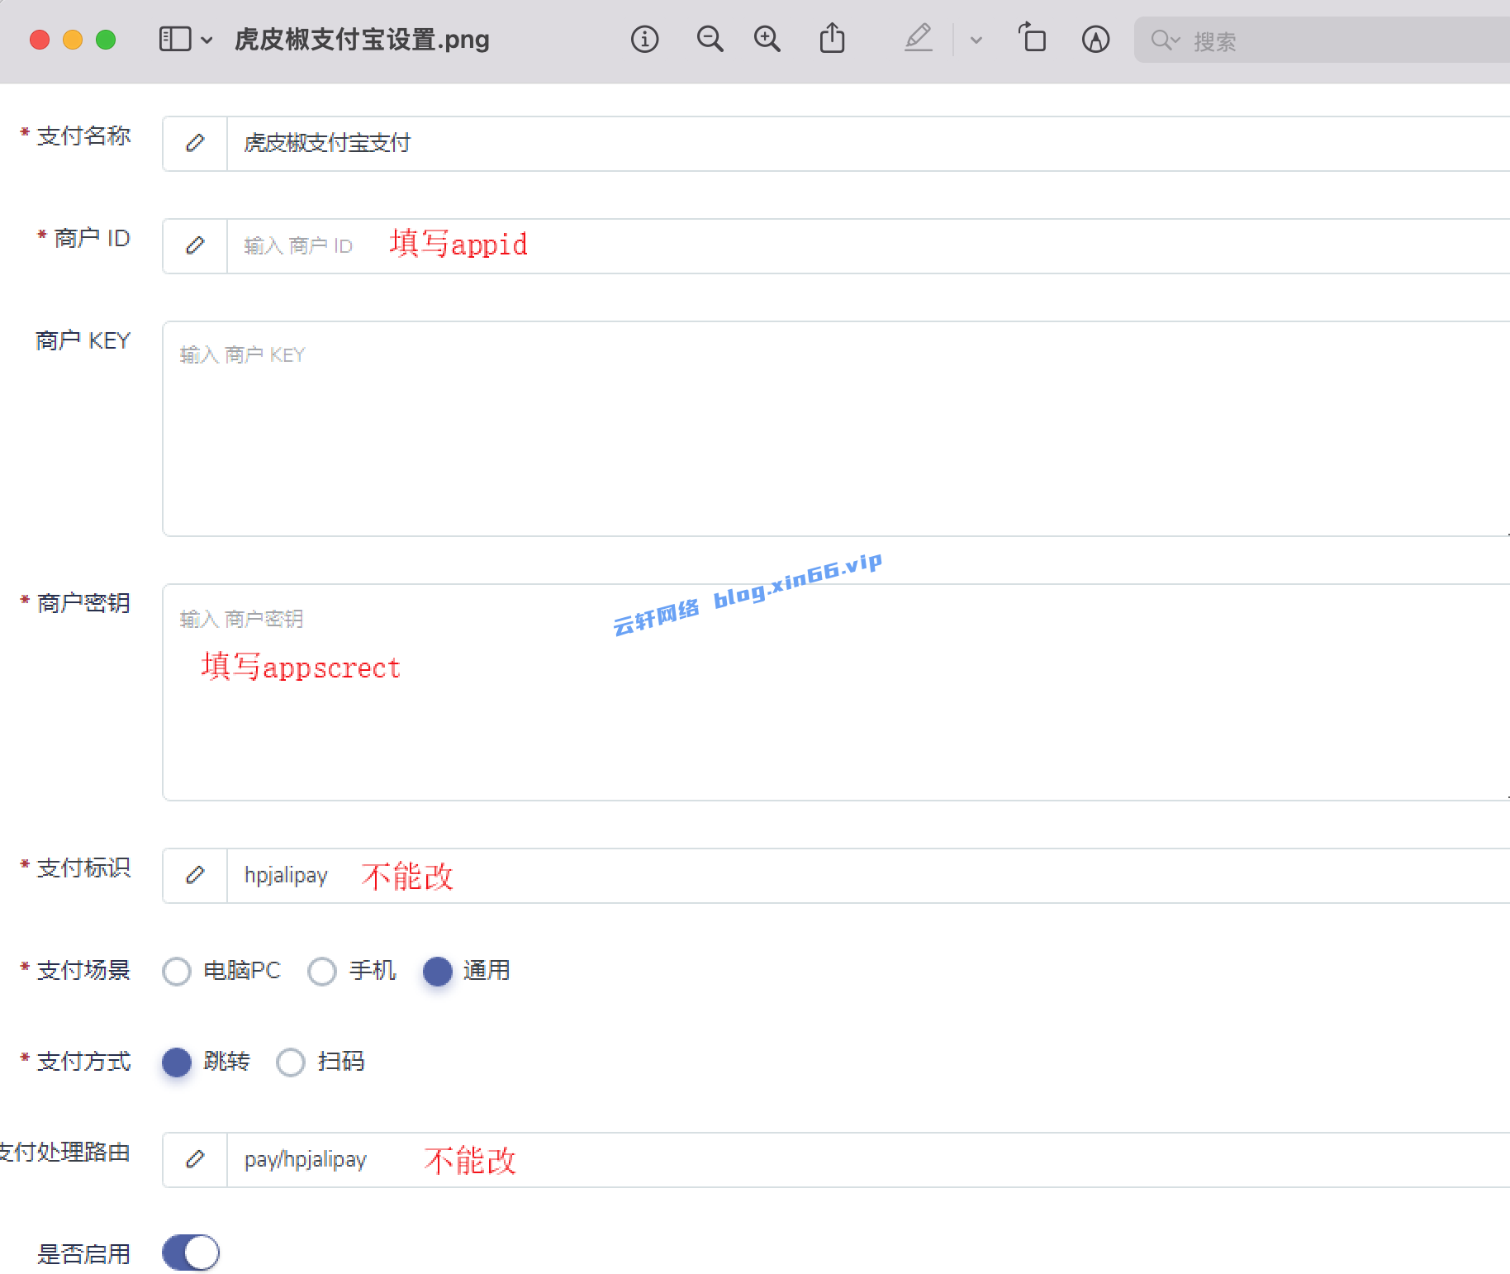Select the 扫码 payment method radio

pyautogui.click(x=291, y=1062)
